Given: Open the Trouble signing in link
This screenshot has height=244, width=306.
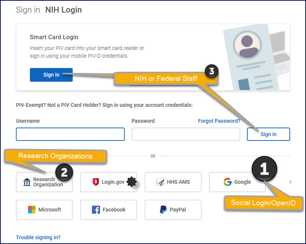Looking at the screenshot, I should (x=38, y=237).
